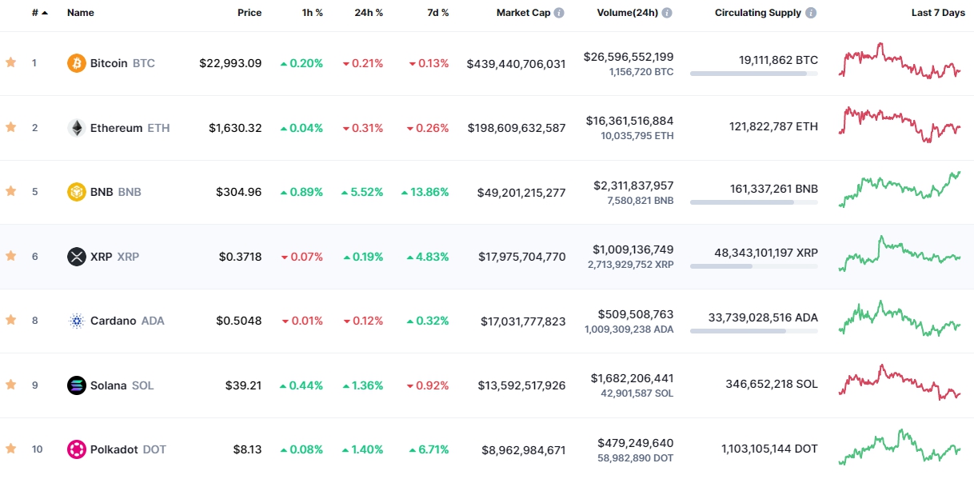Click Solana's 24h volume $1,682,206,441

tap(632, 377)
